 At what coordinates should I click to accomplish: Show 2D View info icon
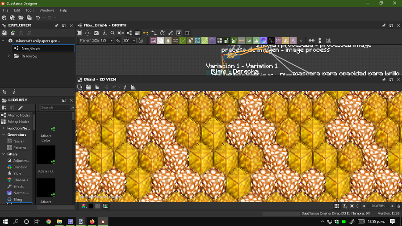click(x=125, y=87)
